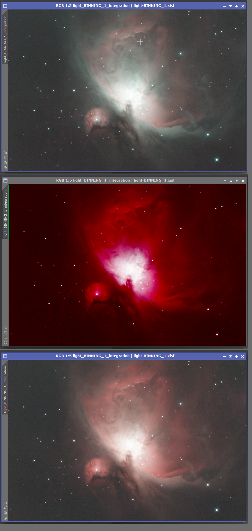The height and width of the screenshot is (531, 252).
Task: Click the overlapping squares icon in top window
Action: (x=5, y=163)
